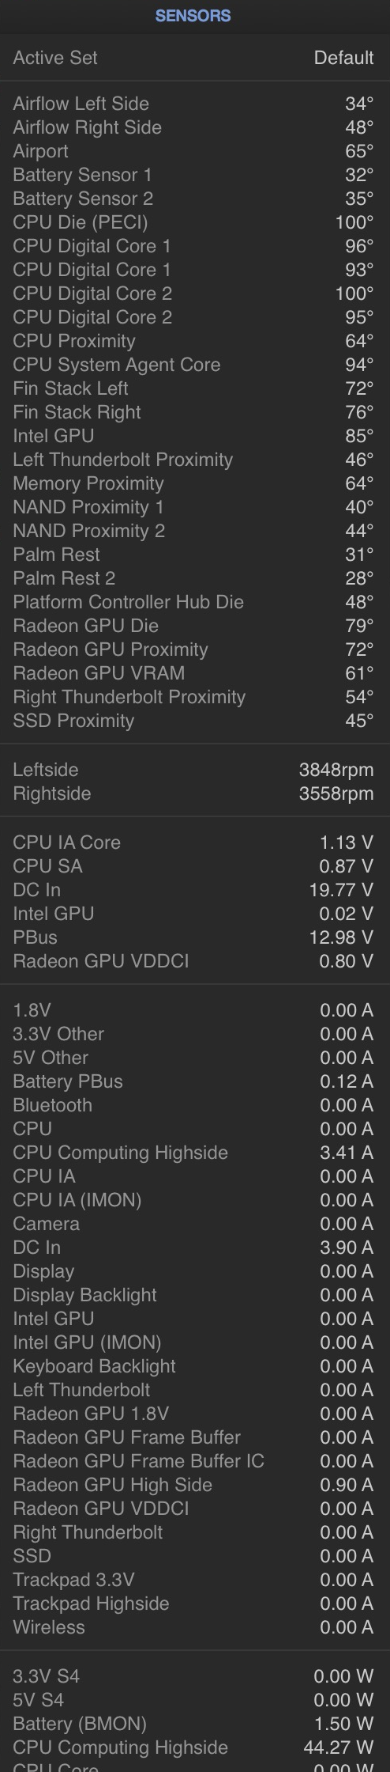390x1772 pixels.
Task: Select the Platform Controller Hub Die row
Action: (x=195, y=602)
